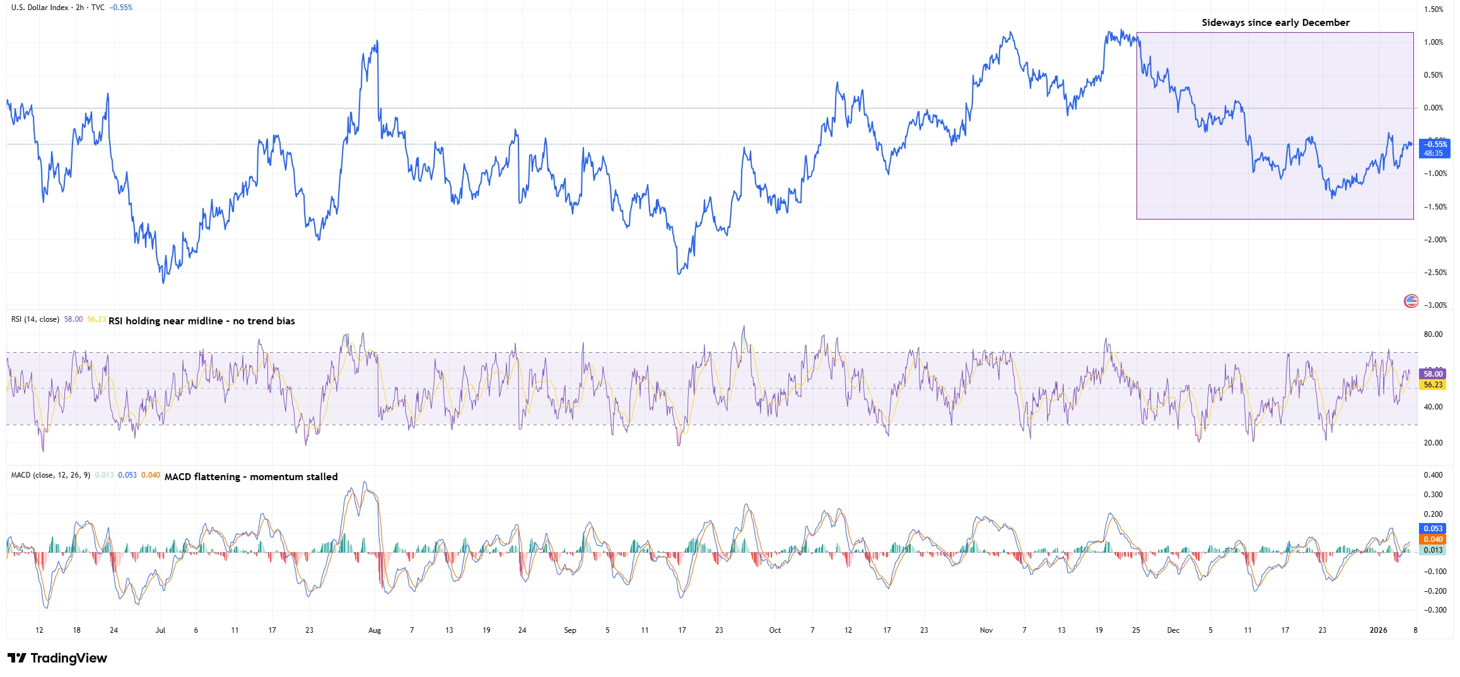Click the purple 58.00 RSI value label
The width and height of the screenshot is (1460, 677).
coord(1433,374)
